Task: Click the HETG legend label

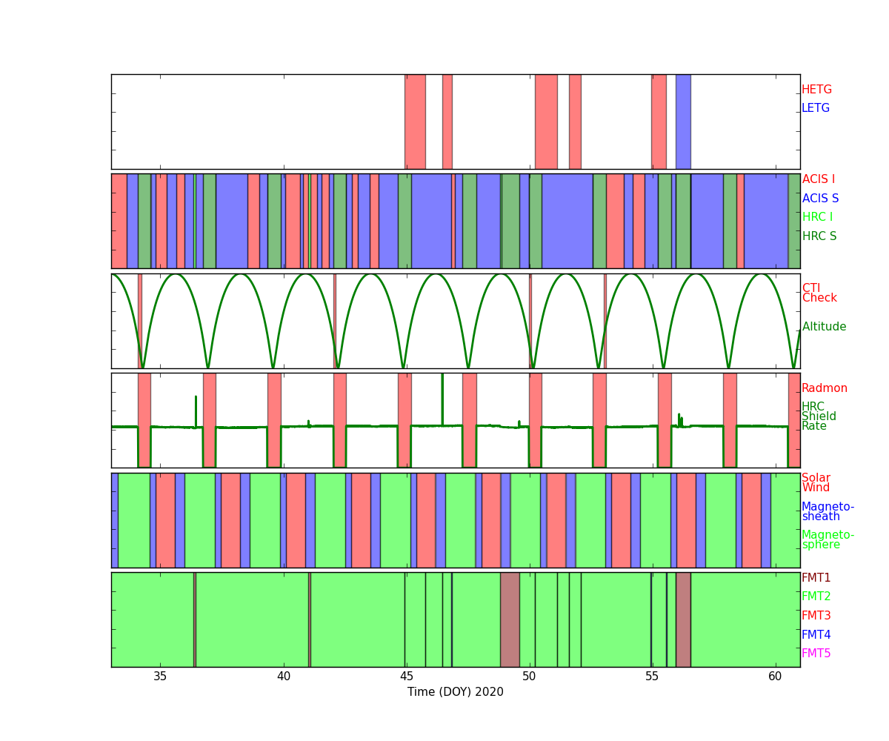Action: click(816, 90)
